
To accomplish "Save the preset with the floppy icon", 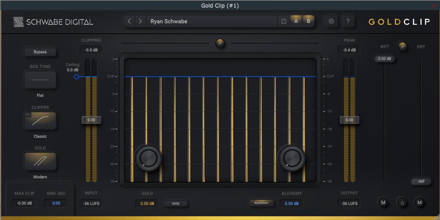I will pos(284,21).
